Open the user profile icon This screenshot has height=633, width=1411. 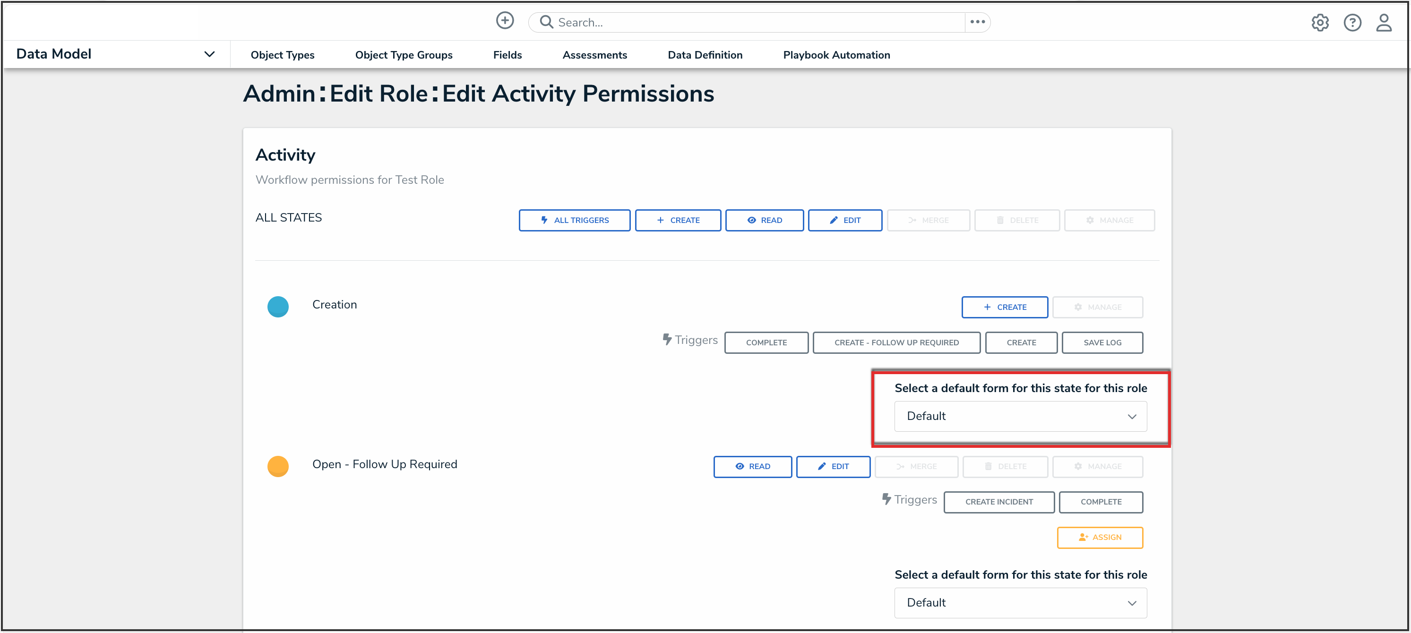click(1384, 23)
